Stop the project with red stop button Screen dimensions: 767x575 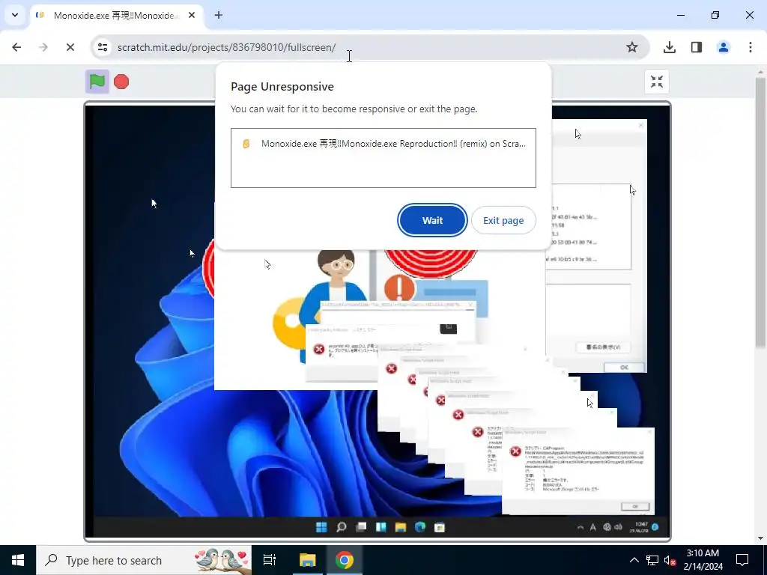point(121,82)
